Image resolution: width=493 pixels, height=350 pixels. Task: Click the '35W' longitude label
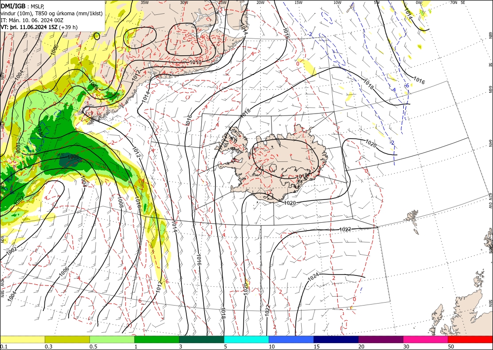click(x=144, y=2)
